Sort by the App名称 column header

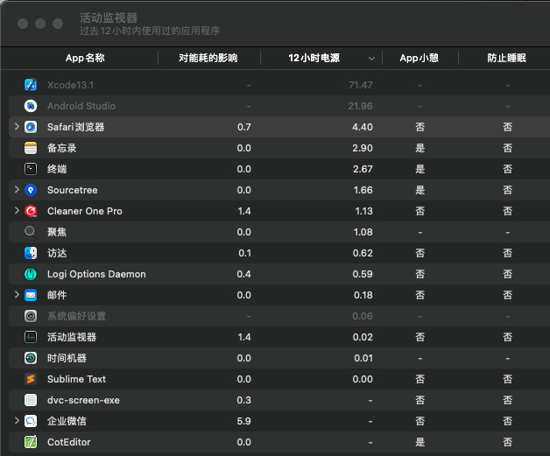pyautogui.click(x=85, y=58)
